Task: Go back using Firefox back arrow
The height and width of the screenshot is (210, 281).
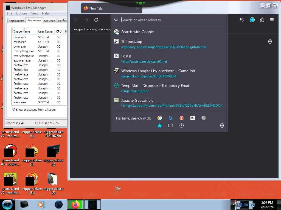Action: (76, 20)
